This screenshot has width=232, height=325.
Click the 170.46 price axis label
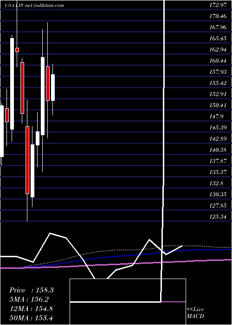pos(219,16)
